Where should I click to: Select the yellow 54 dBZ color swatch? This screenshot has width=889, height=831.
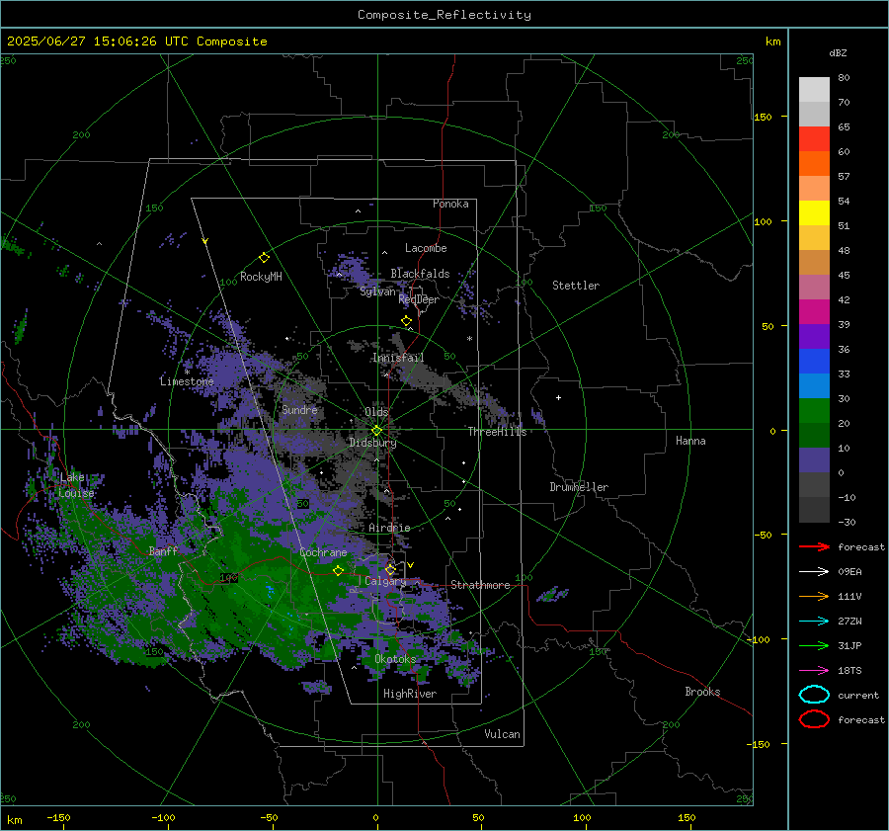pyautogui.click(x=814, y=212)
